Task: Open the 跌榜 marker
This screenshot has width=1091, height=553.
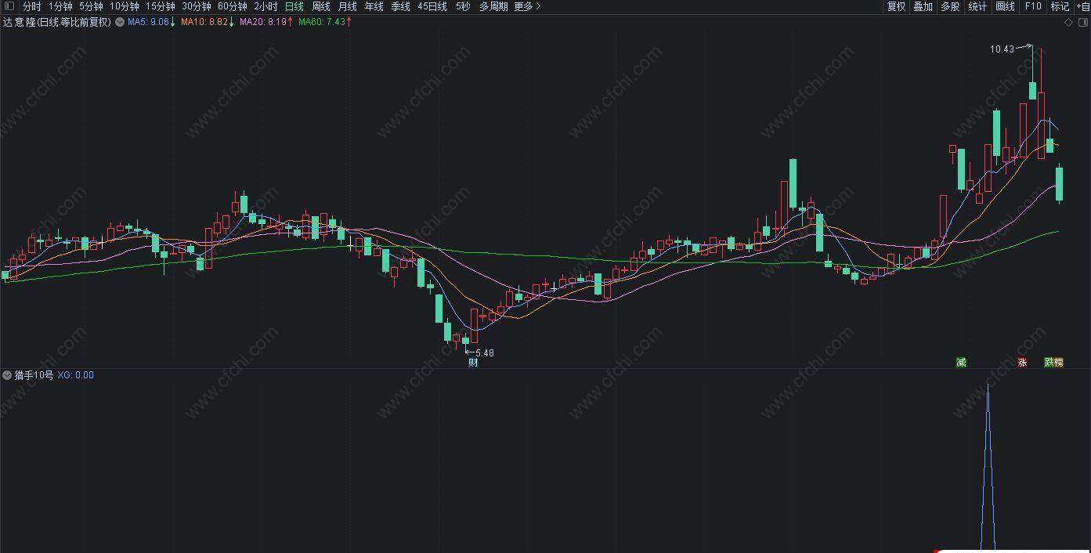Action: (x=1054, y=362)
